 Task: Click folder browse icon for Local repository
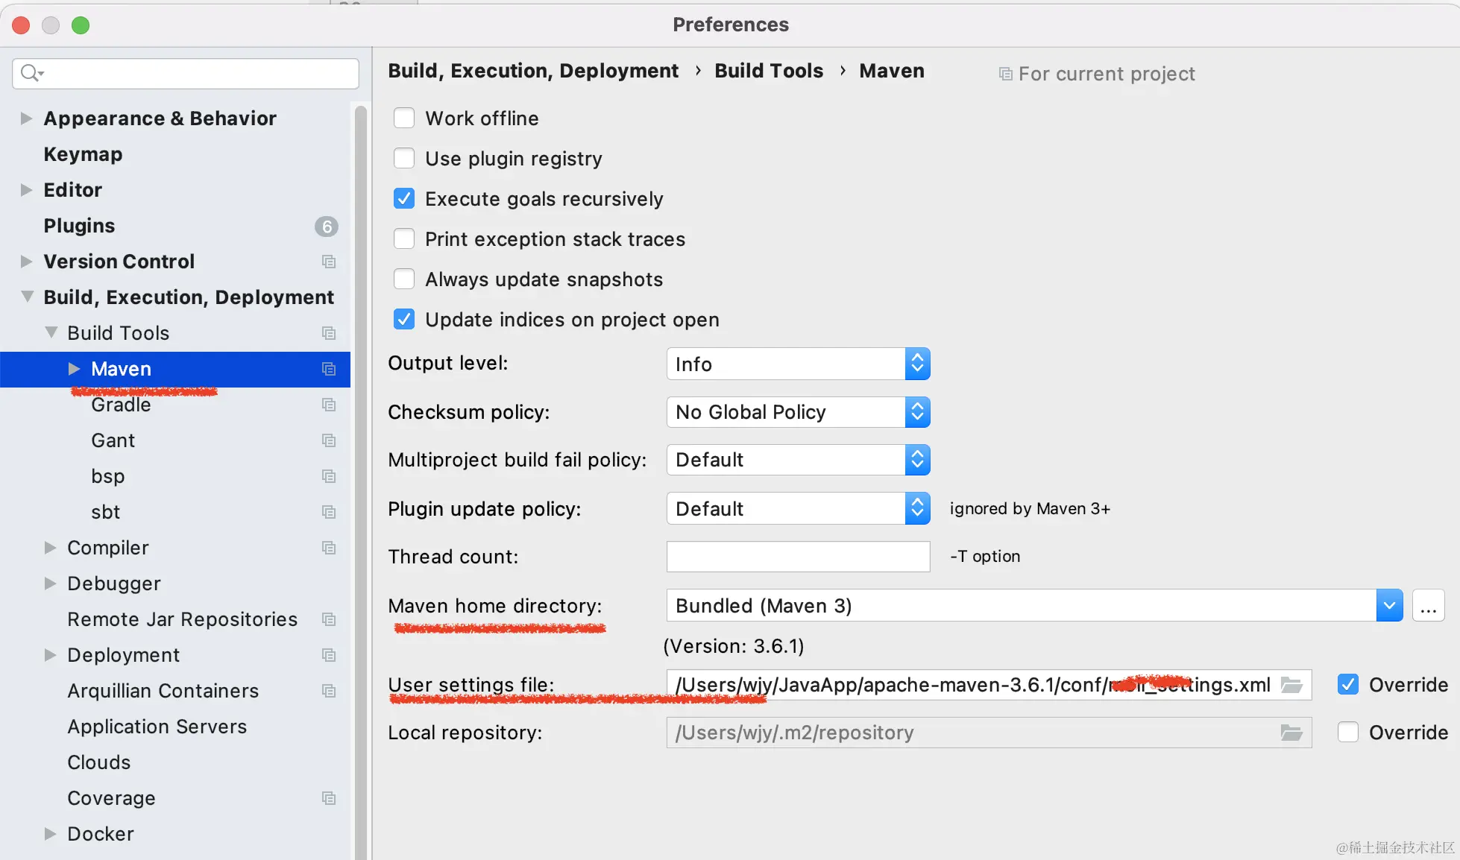click(1291, 733)
